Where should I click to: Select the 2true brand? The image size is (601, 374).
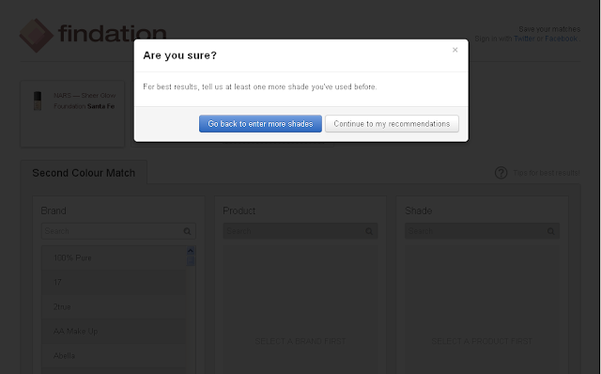[114, 307]
